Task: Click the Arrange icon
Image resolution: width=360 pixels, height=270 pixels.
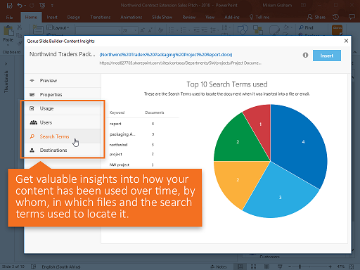Action: click(x=258, y=30)
